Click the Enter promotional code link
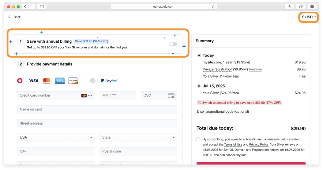The width and height of the screenshot is (323, 170). [215, 112]
